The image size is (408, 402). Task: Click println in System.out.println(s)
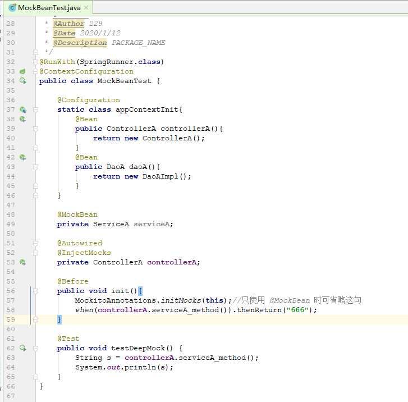pos(140,367)
